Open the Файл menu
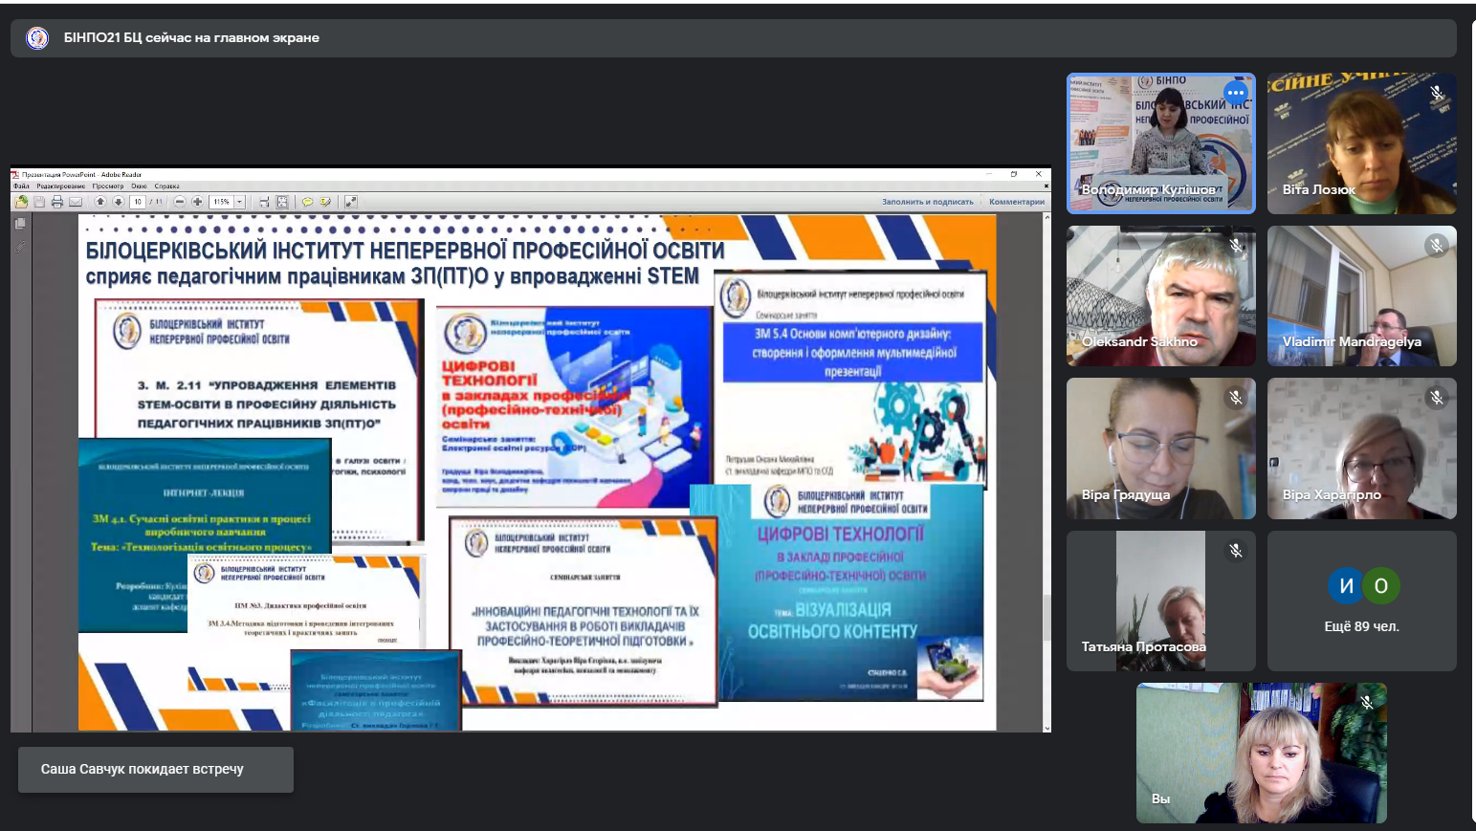This screenshot has width=1476, height=831. 21,186
